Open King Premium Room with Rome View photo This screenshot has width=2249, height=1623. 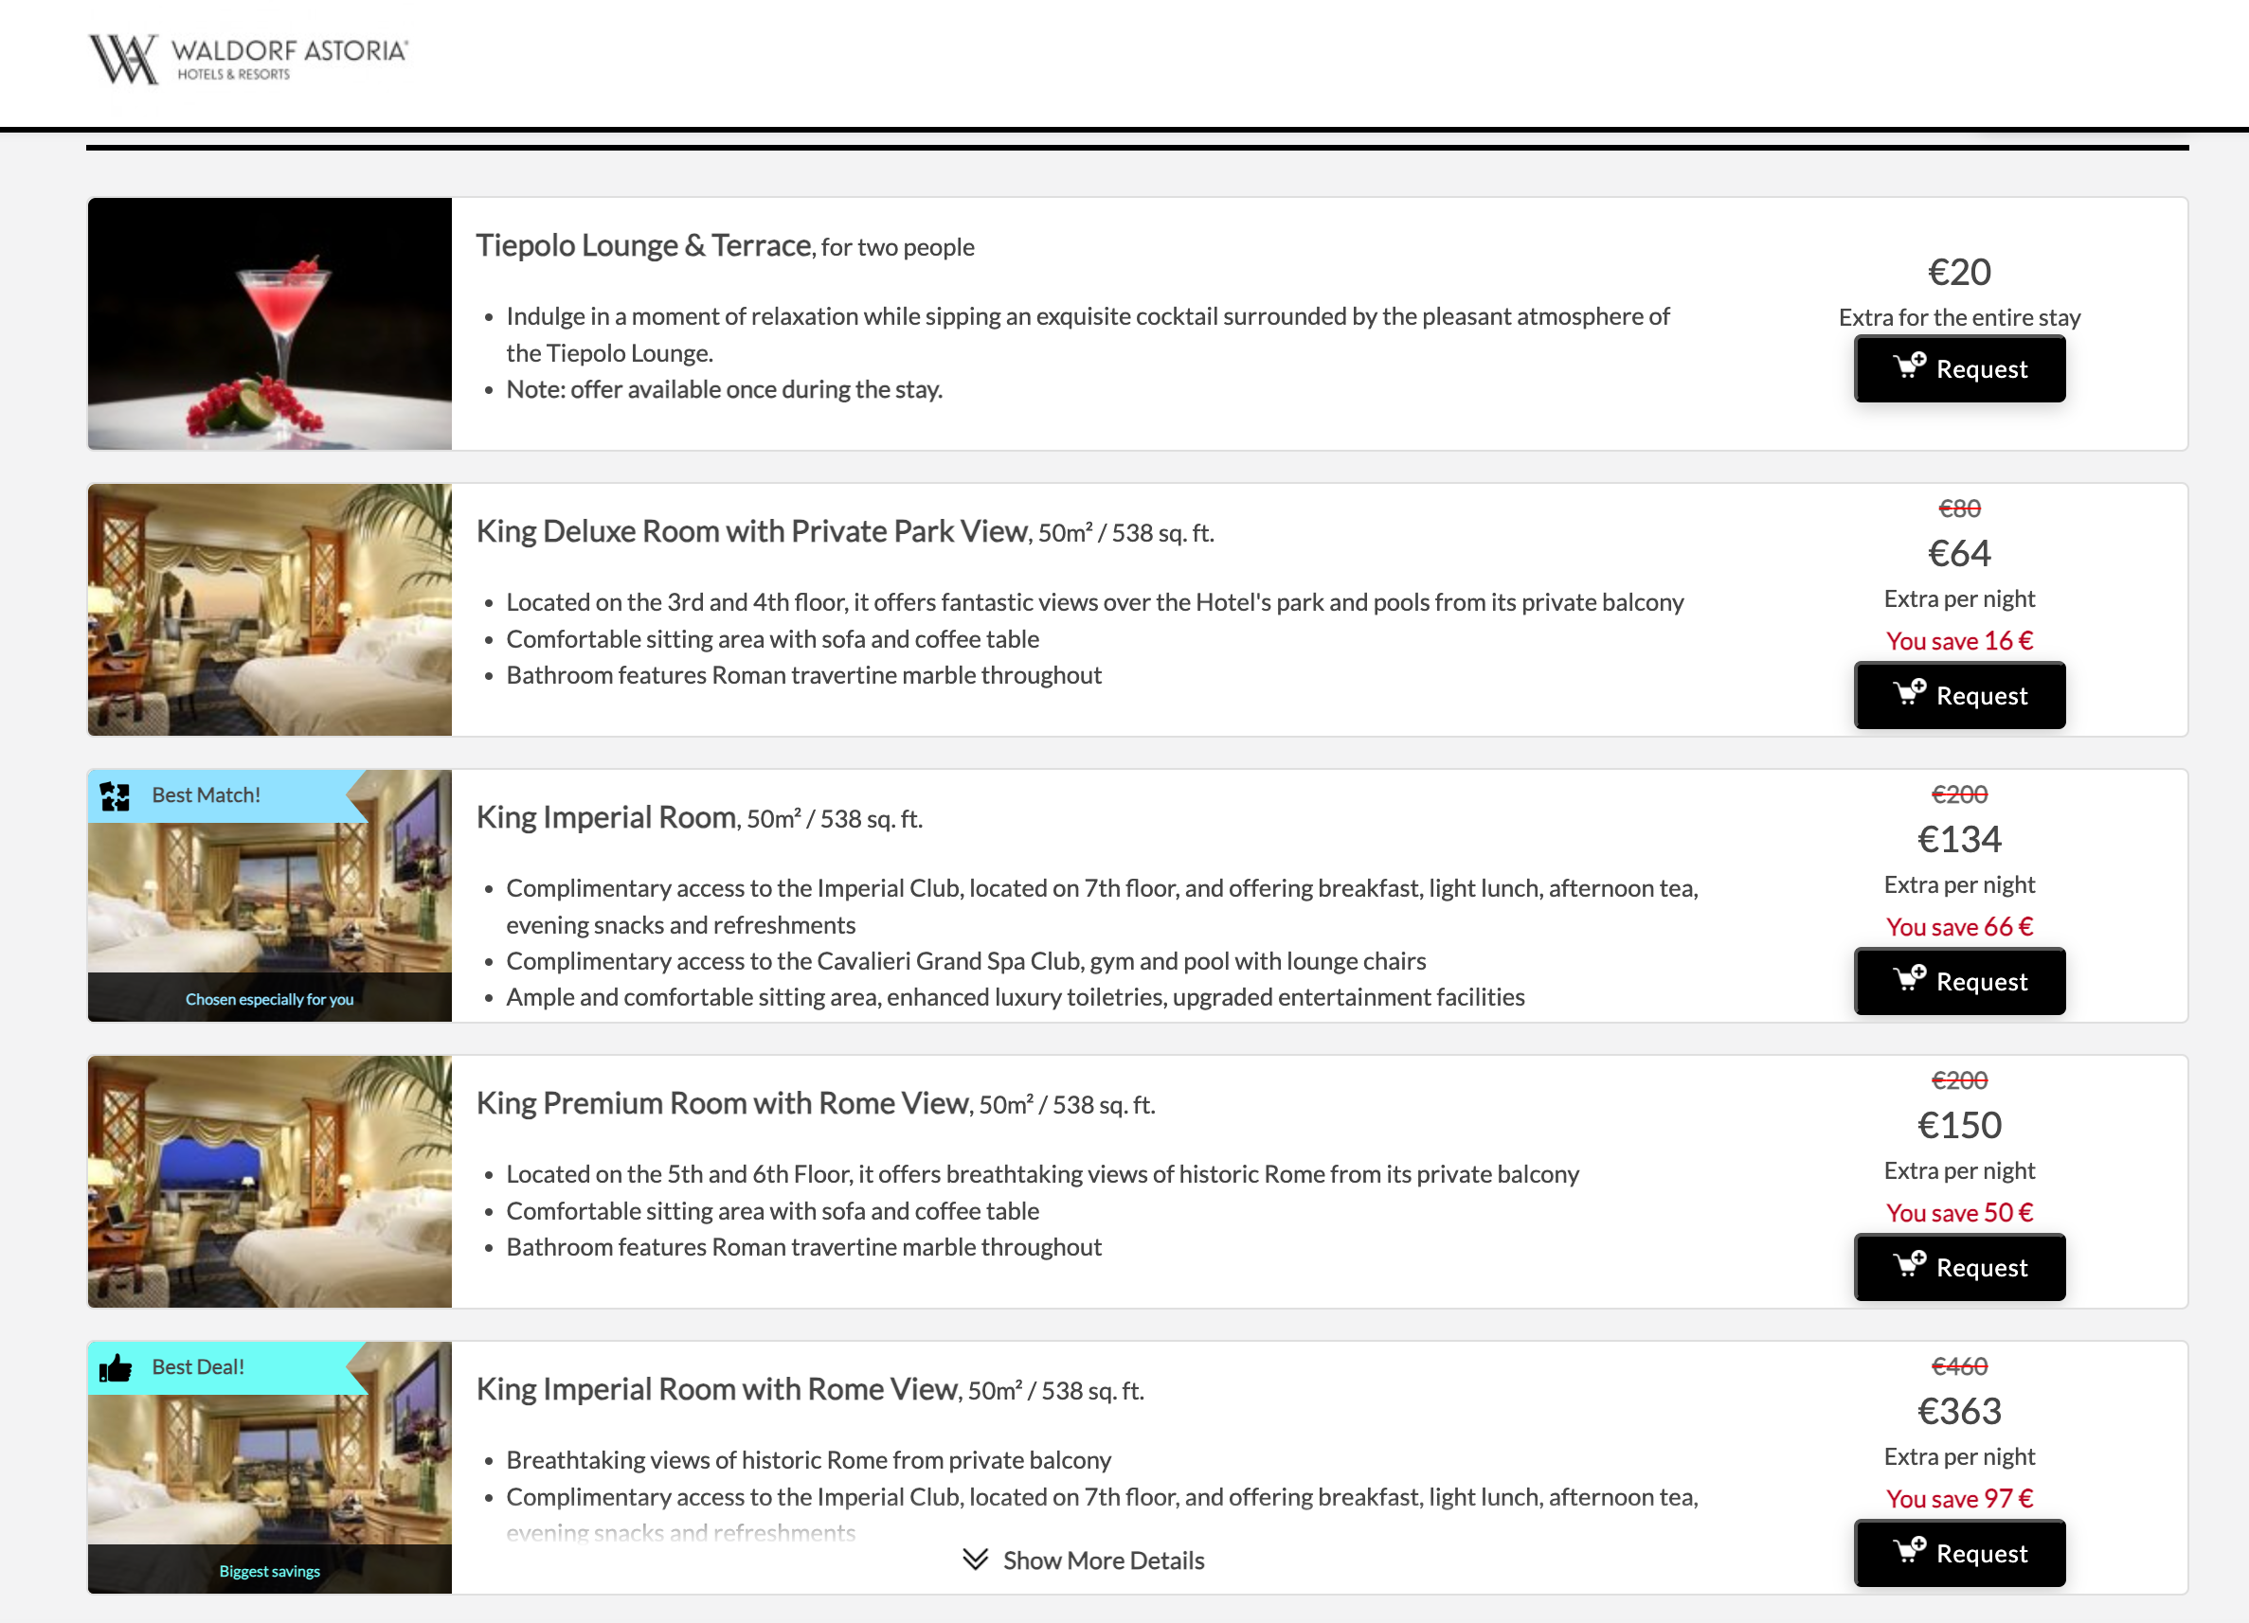pyautogui.click(x=270, y=1182)
